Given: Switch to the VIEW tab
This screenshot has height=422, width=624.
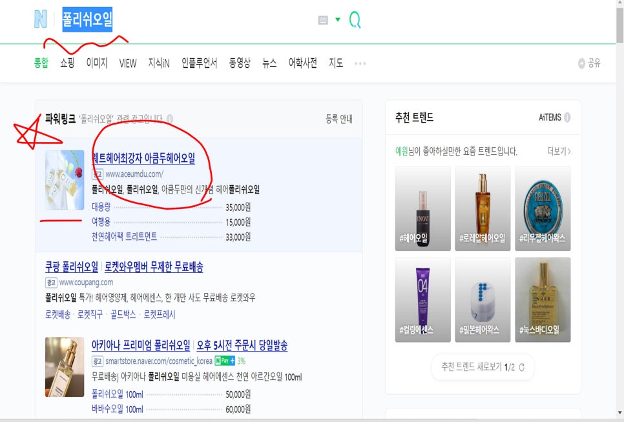Looking at the screenshot, I should (128, 63).
